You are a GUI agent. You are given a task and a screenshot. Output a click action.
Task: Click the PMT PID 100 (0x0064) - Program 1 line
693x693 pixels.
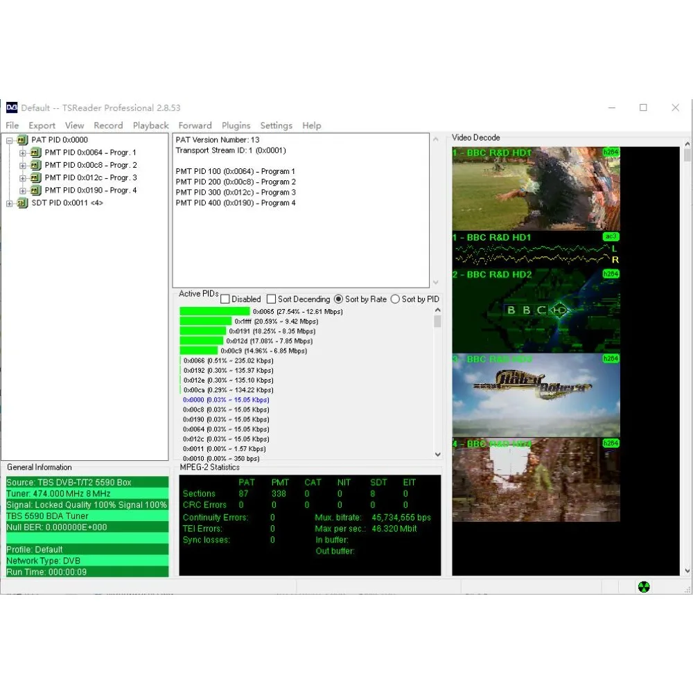pyautogui.click(x=235, y=171)
